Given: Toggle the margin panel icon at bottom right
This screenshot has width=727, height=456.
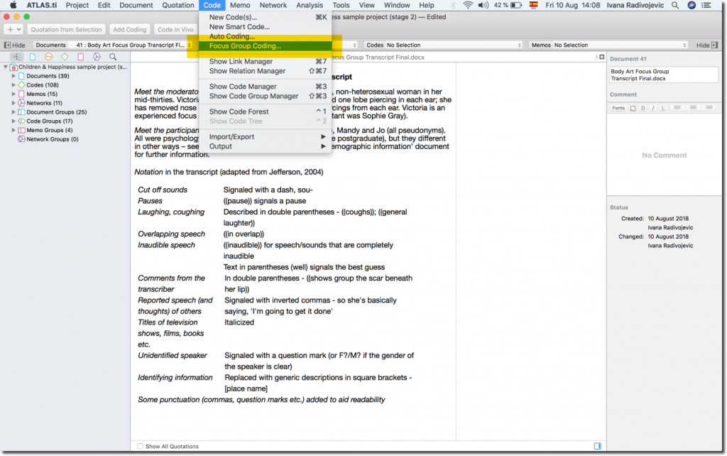Looking at the screenshot, I should 598,446.
